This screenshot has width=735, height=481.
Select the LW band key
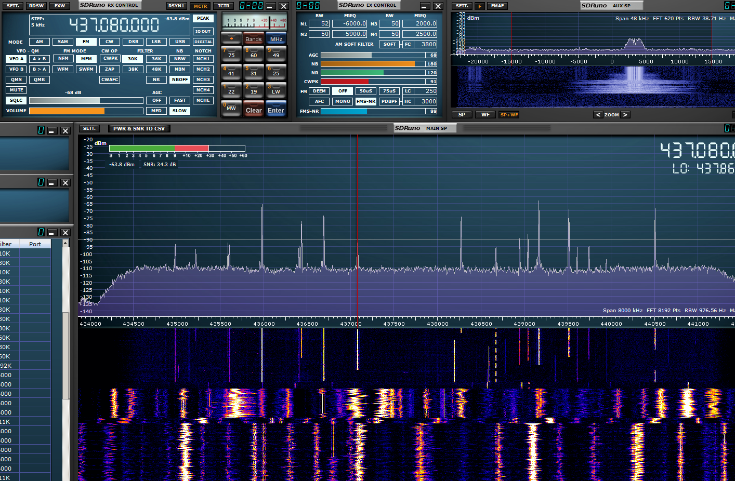pos(276,89)
